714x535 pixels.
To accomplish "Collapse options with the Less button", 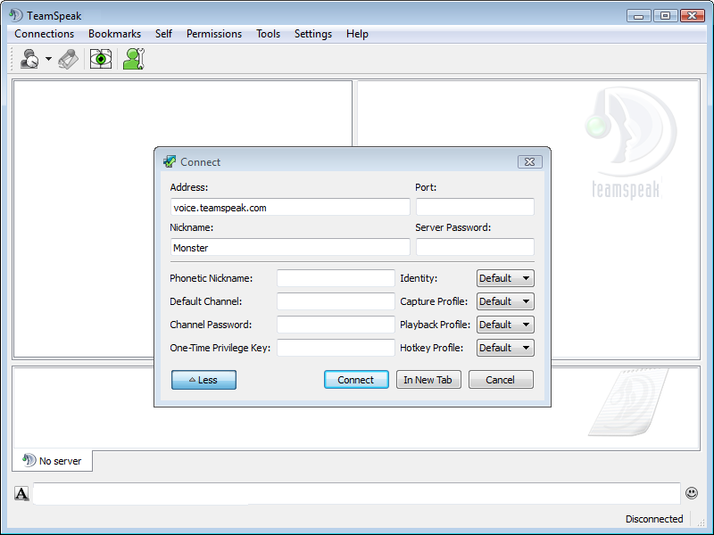I will pyautogui.click(x=203, y=380).
